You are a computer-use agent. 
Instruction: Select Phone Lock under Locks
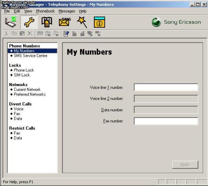(24, 70)
